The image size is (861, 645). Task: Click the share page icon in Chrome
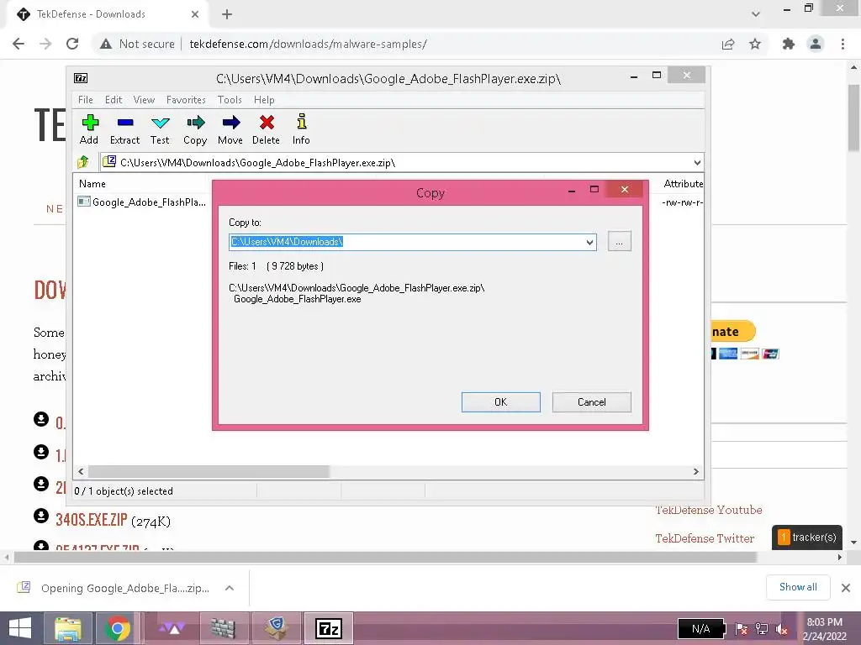coord(728,44)
